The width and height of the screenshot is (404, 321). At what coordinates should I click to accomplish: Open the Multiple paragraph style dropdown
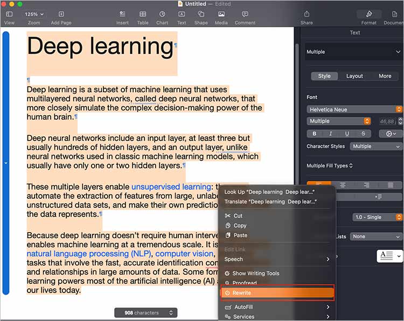[353, 52]
